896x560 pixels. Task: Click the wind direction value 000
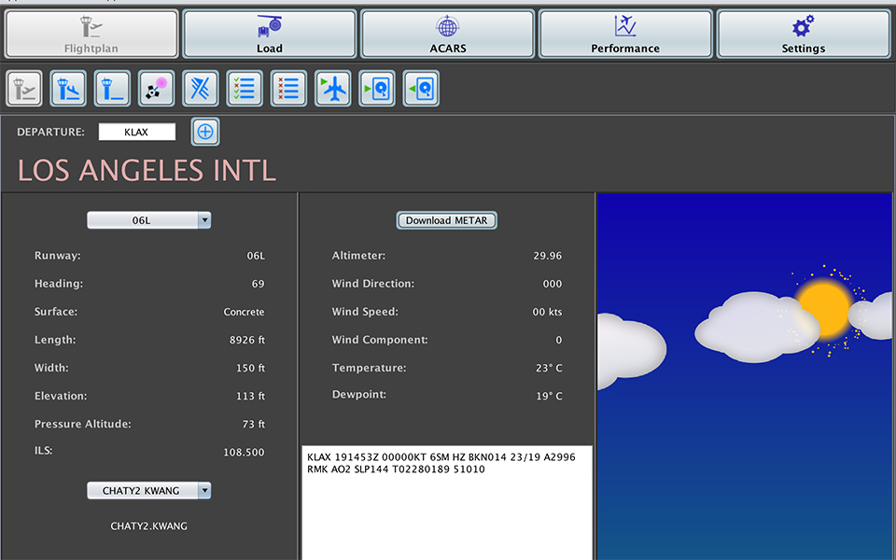click(x=553, y=284)
